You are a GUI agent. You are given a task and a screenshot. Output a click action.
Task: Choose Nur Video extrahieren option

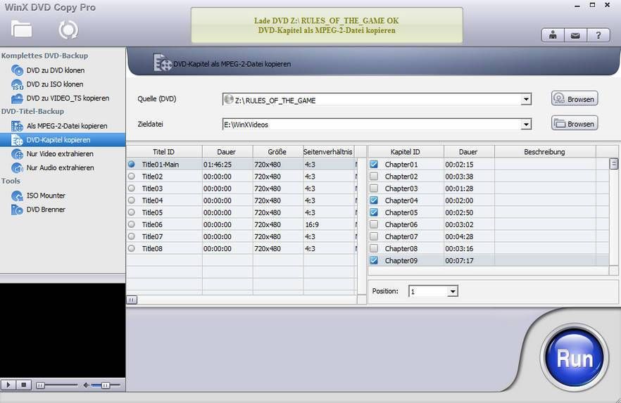(x=60, y=154)
